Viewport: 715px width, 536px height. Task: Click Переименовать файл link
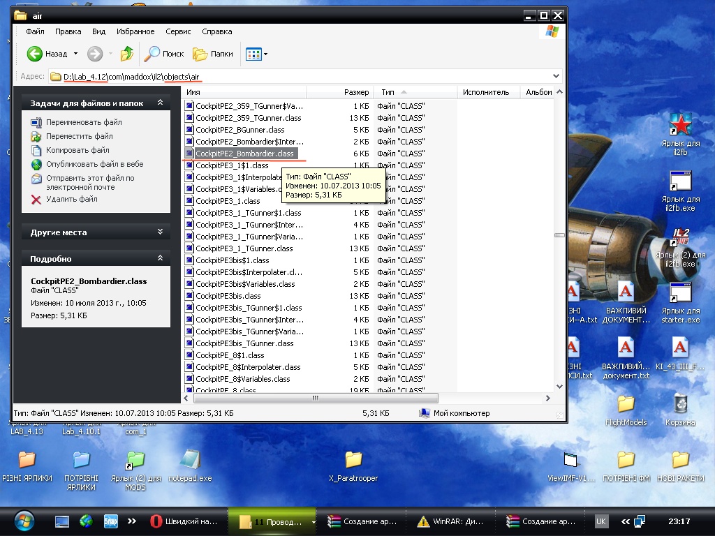pos(84,122)
